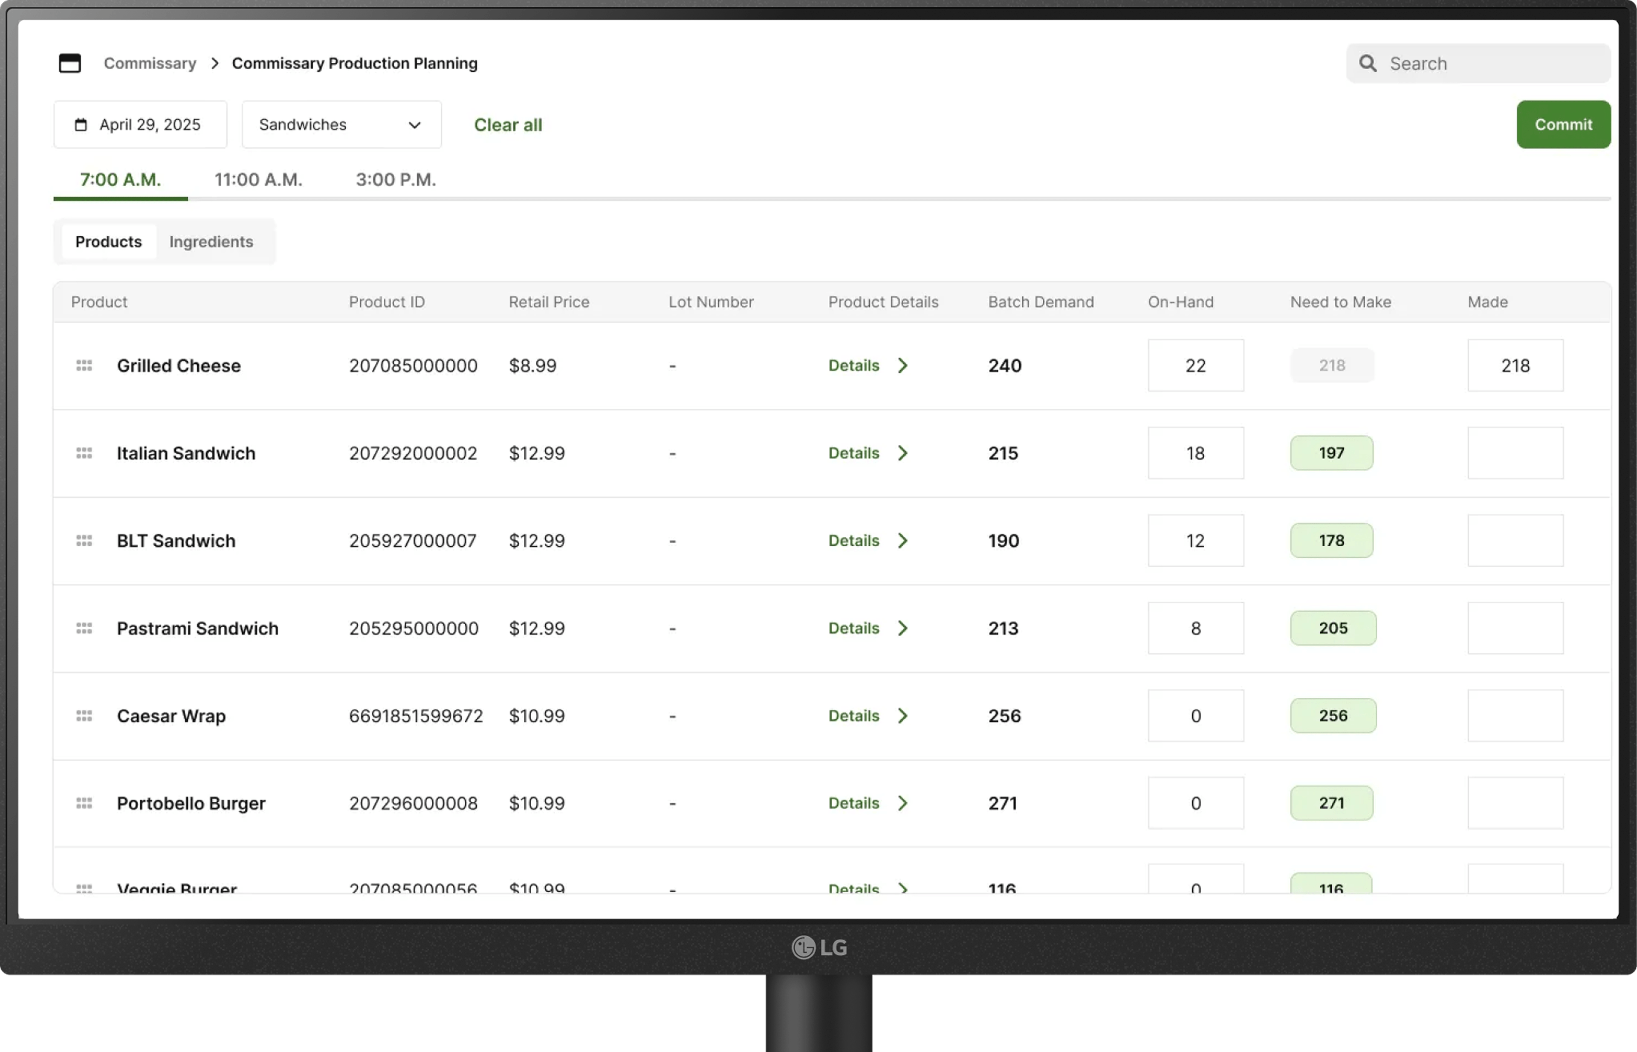
Task: Click Clear all to reset filters
Action: [x=508, y=125]
